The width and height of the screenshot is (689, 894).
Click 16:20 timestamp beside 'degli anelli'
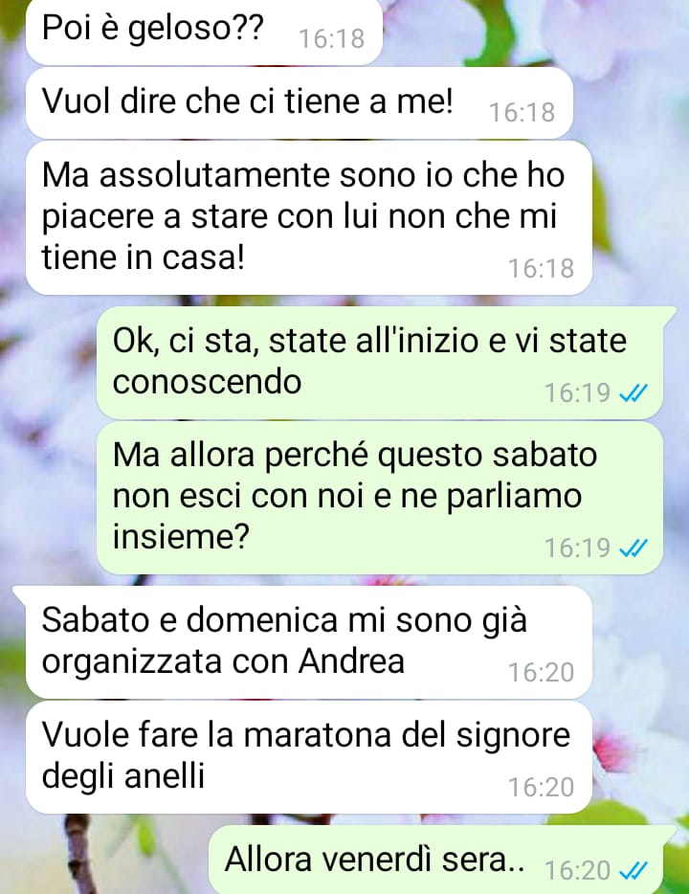pyautogui.click(x=541, y=788)
